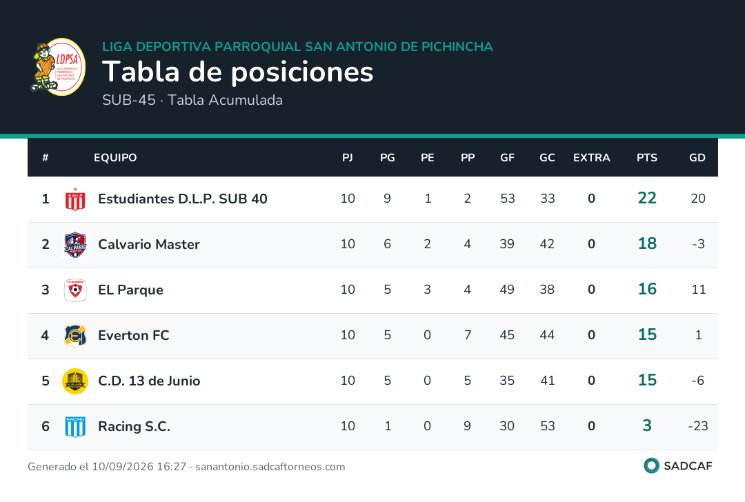
Task: Click the SUB-45 Tabla Acumulada subtitle
Action: click(192, 100)
